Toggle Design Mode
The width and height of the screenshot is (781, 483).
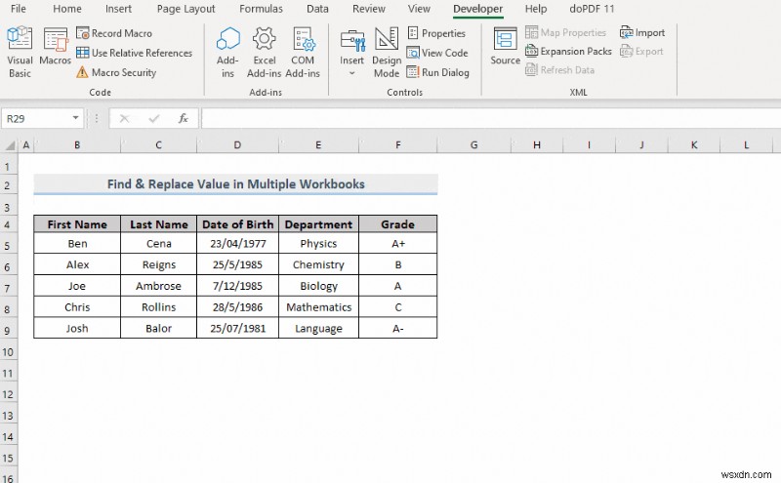coord(387,53)
